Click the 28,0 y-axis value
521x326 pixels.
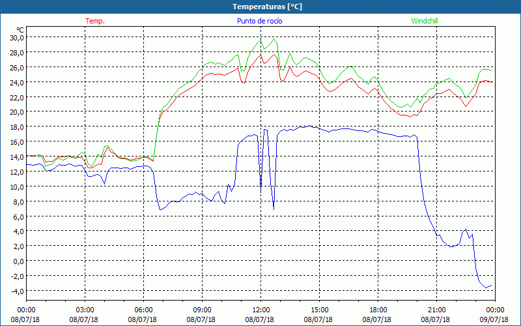coord(17,53)
